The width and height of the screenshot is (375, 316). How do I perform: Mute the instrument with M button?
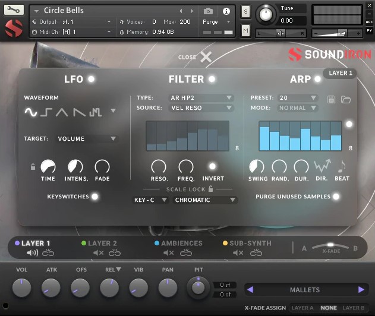pos(245,31)
